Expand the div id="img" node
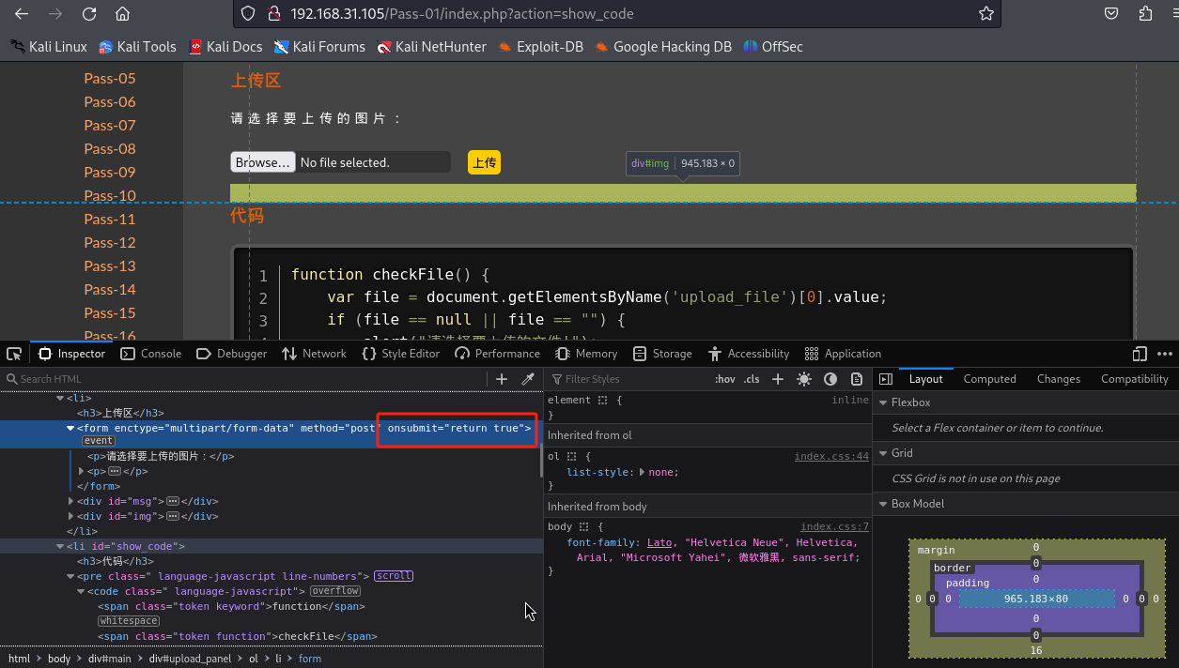The height and width of the screenshot is (668, 1179). [70, 516]
